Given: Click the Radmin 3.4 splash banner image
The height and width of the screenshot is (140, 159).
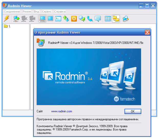Looking at the screenshot, I should [89, 77].
